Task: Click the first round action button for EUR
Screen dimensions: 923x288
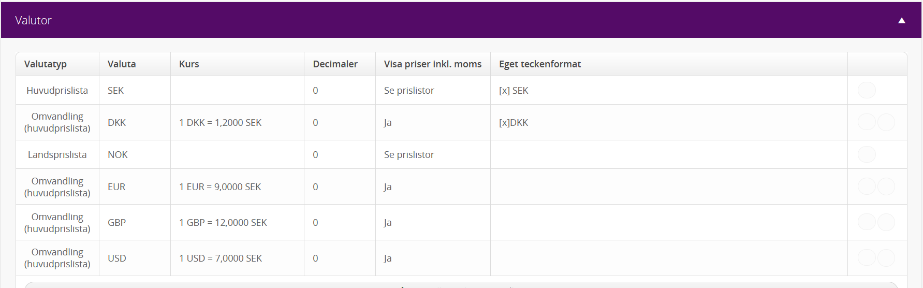Action: click(x=867, y=186)
